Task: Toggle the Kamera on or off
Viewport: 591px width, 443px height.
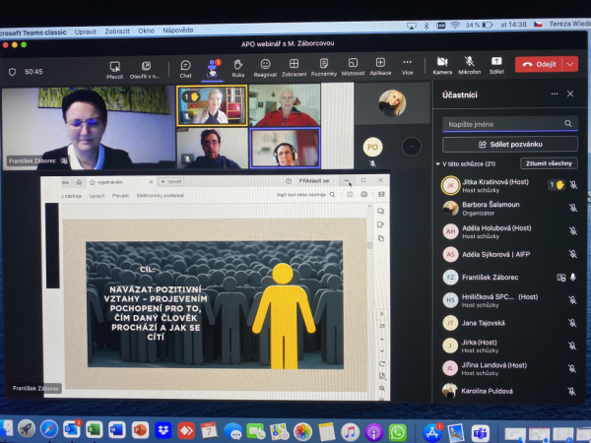Action: [442, 65]
